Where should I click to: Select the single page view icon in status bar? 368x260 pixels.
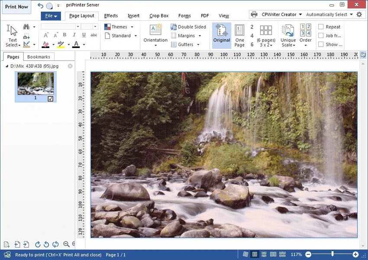coord(255,254)
